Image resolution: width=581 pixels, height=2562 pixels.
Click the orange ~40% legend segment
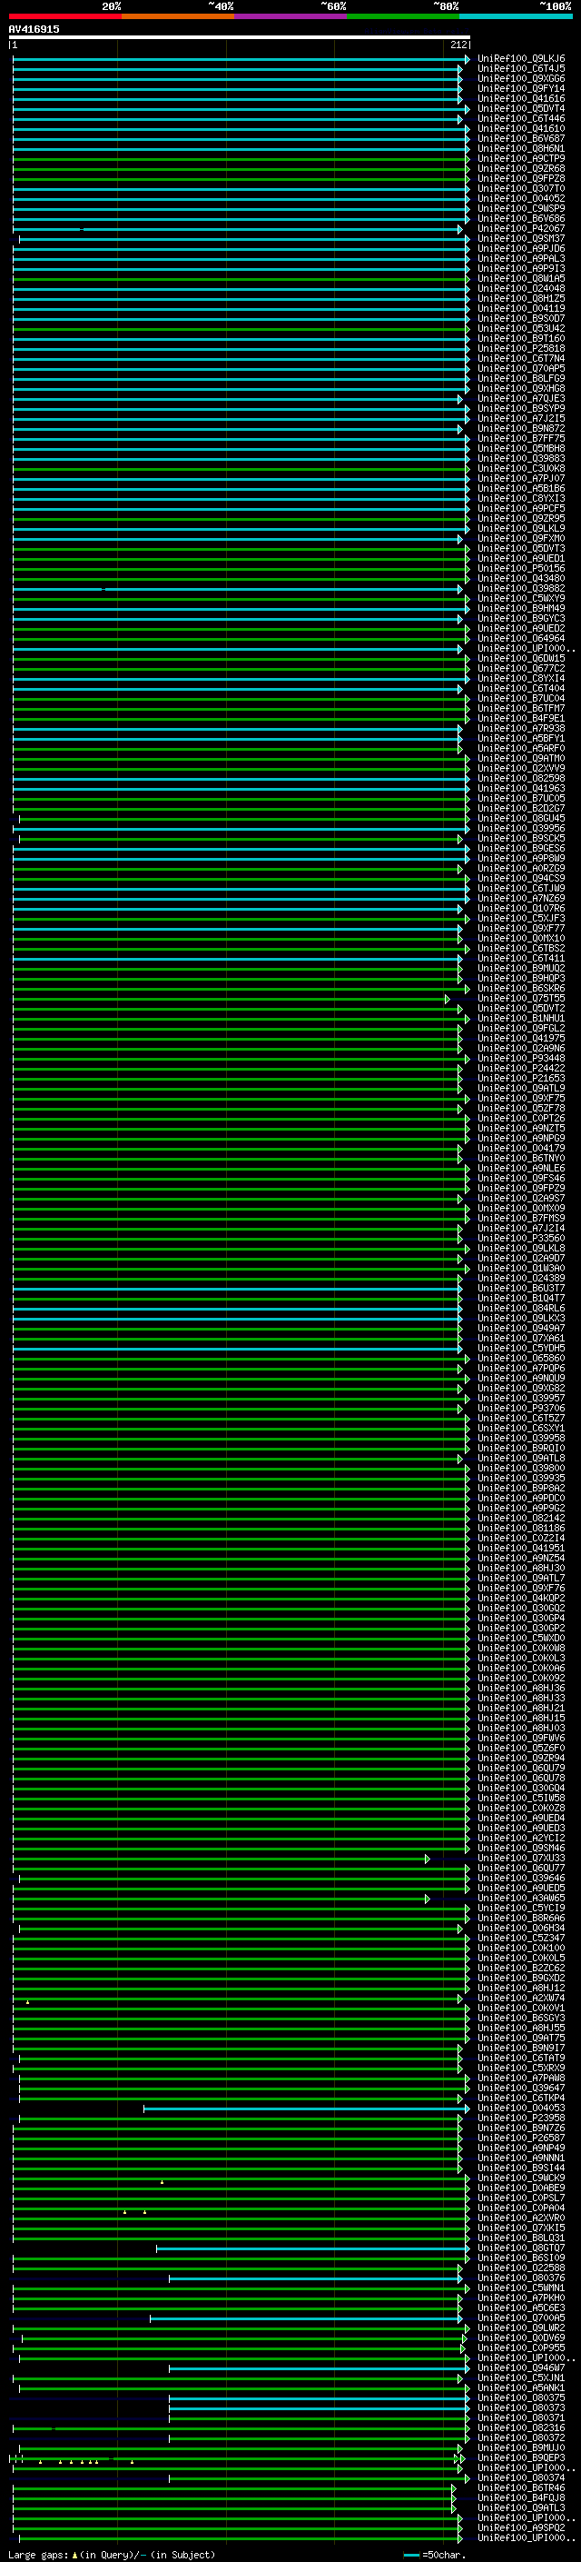178,16
